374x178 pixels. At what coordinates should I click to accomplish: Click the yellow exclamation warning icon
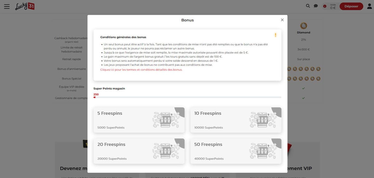pos(275,35)
